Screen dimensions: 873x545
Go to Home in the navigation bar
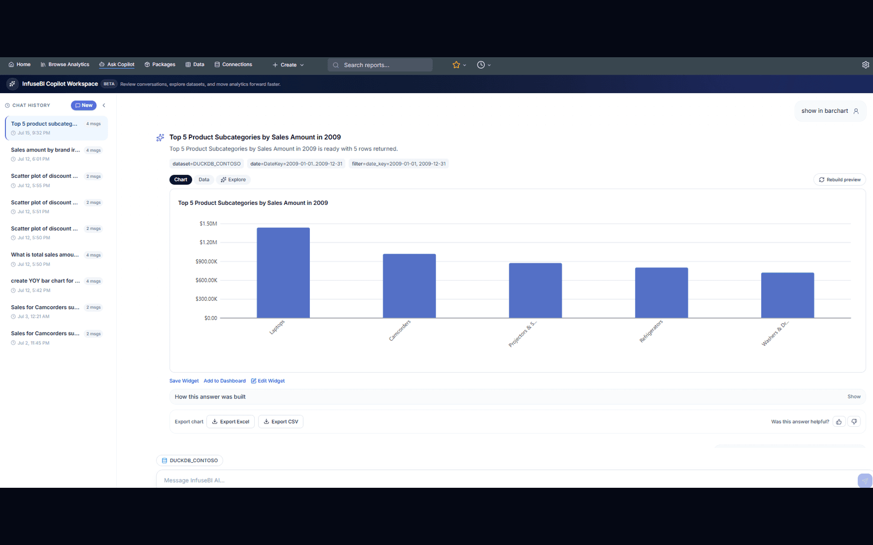point(19,65)
